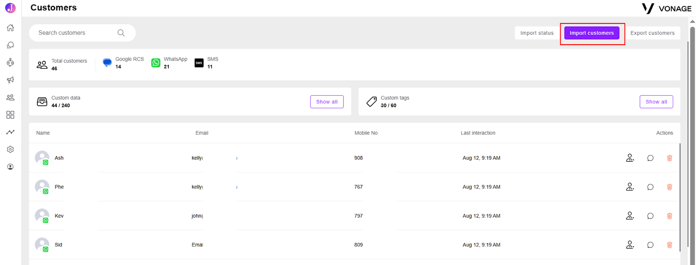Open the dashboard grid icon in sidebar
The image size is (696, 265).
(x=10, y=115)
